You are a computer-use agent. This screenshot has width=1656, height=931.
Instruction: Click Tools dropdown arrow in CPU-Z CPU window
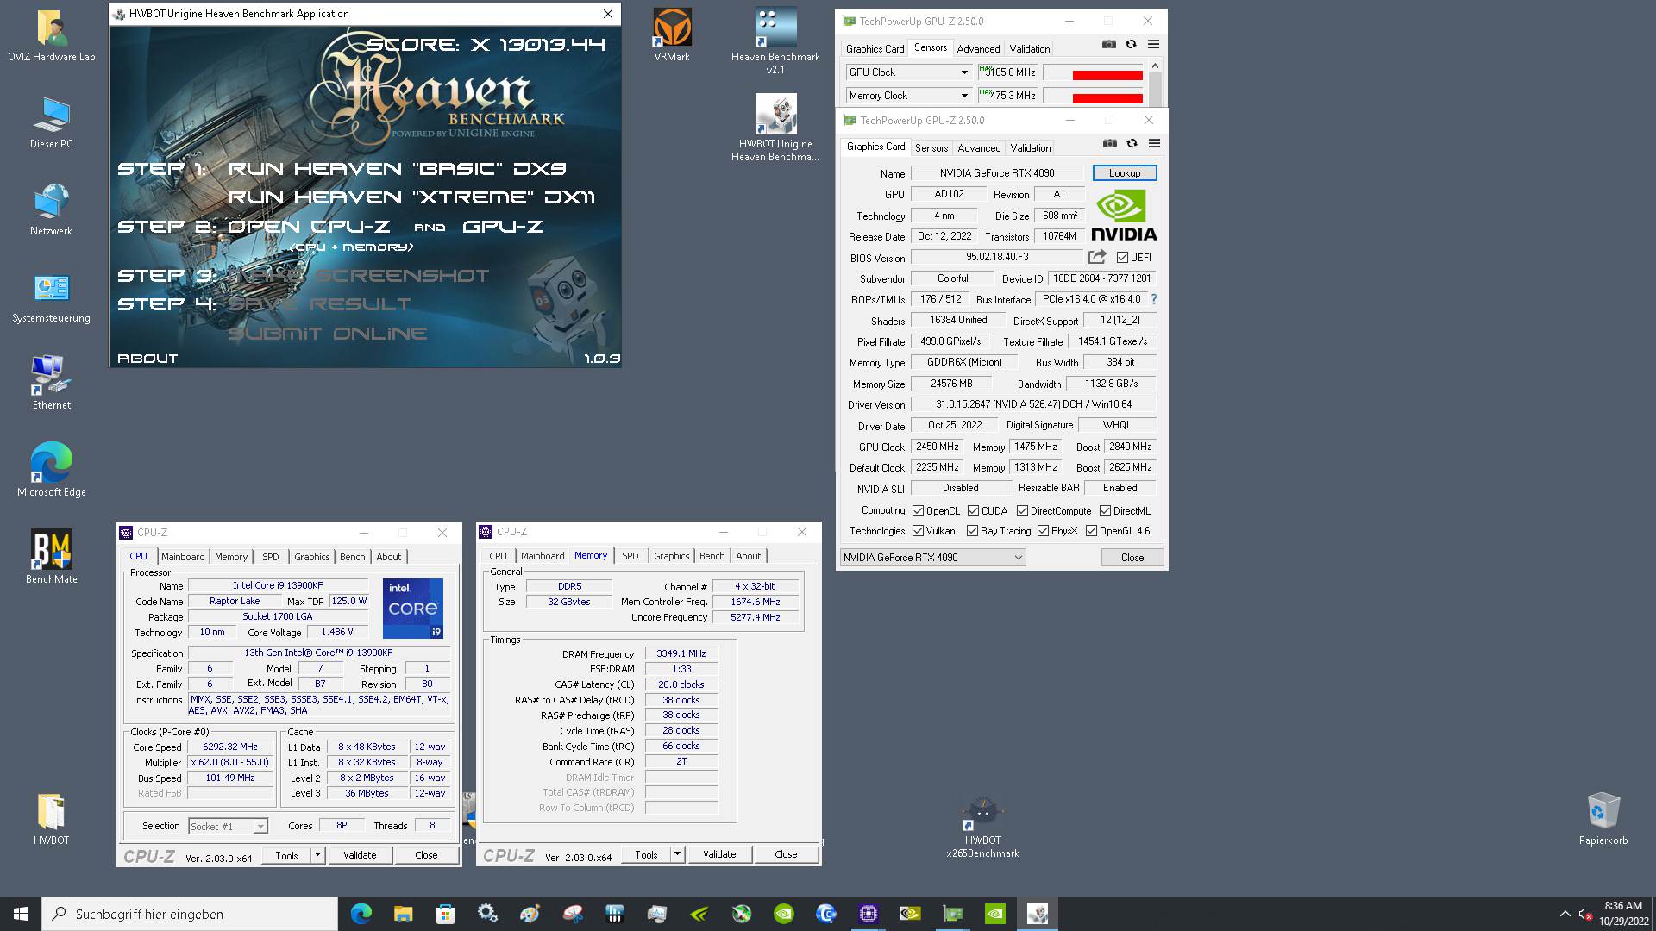point(317,855)
